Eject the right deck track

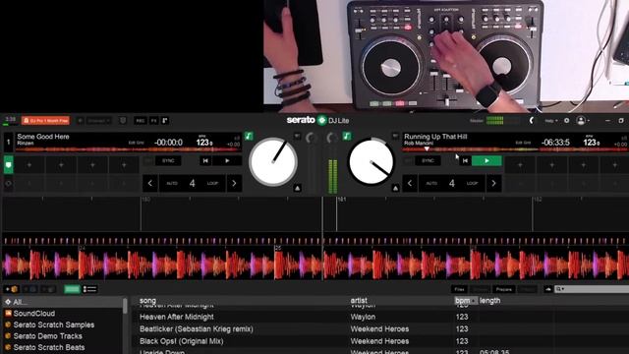coord(395,188)
